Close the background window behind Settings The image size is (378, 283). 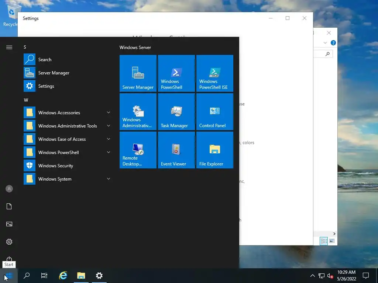(329, 33)
